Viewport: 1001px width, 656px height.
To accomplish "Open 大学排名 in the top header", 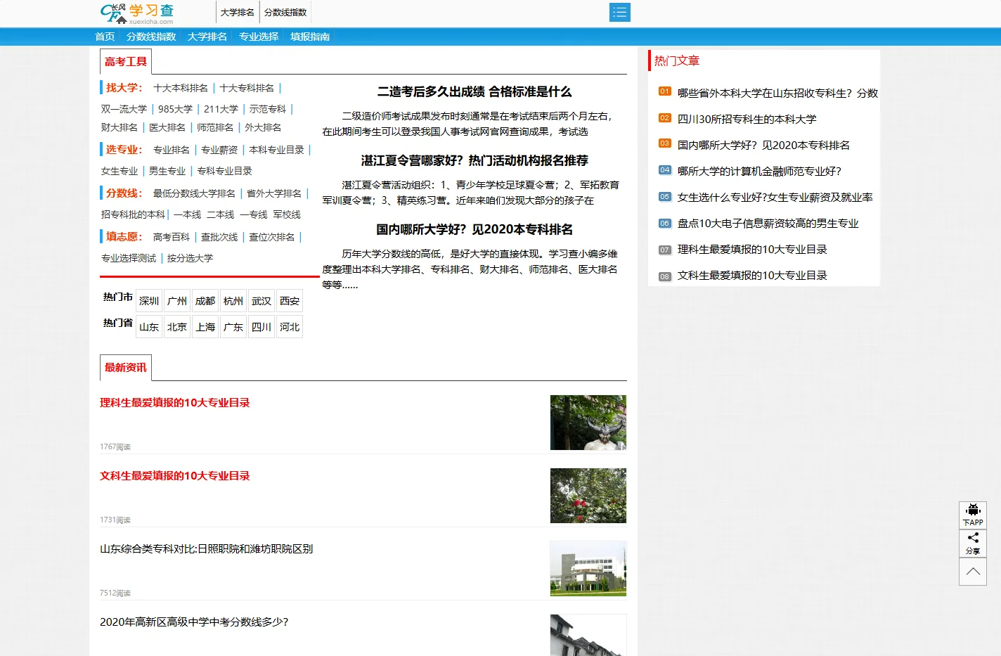I will click(x=238, y=13).
